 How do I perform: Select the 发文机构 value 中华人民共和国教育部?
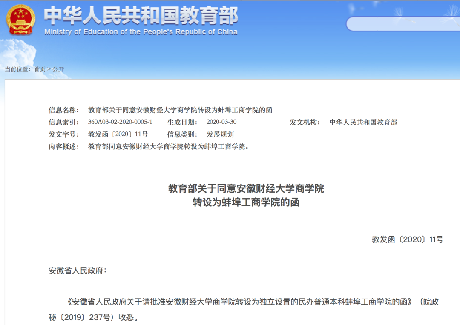click(x=363, y=122)
